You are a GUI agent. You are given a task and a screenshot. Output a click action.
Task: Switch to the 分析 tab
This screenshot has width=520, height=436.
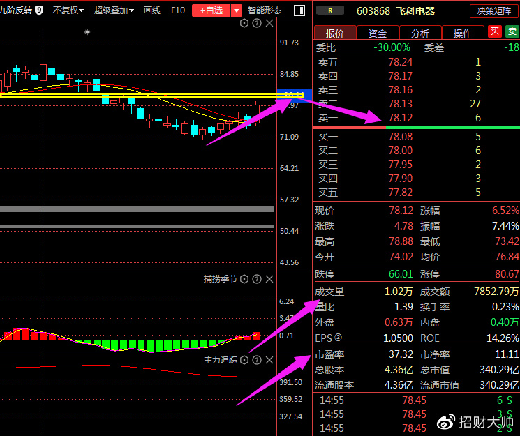point(420,33)
